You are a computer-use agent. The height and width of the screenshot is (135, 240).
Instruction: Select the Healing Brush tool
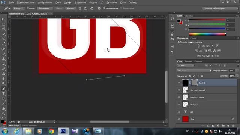click(3, 49)
